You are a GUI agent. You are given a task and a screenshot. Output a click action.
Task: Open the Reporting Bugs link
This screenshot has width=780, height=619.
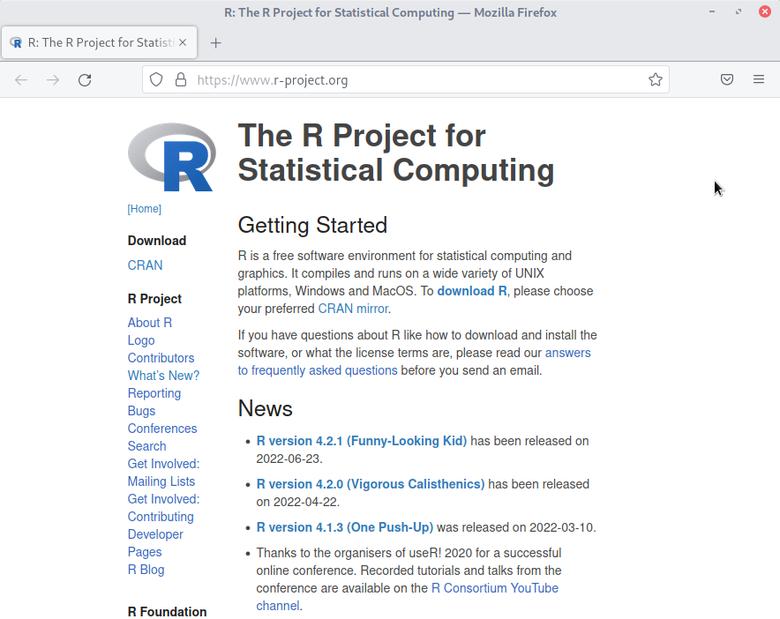[154, 402]
